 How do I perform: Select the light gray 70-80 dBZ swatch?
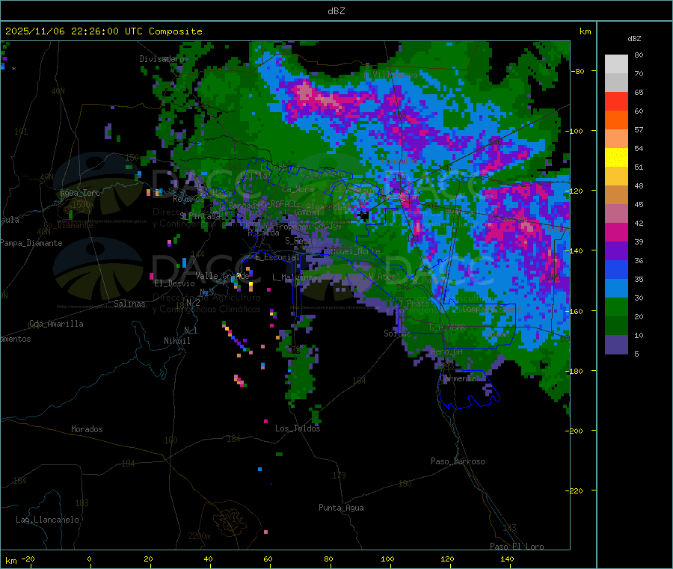(616, 64)
